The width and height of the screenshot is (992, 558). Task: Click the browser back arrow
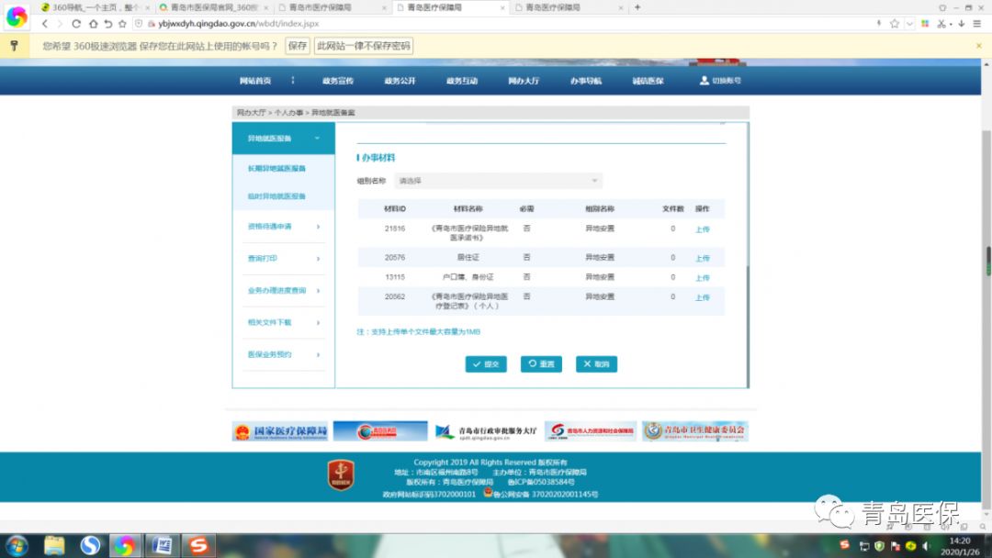click(45, 23)
